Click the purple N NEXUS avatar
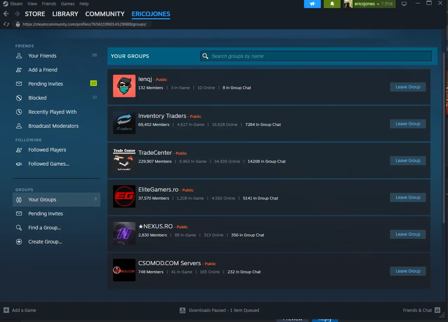 click(124, 233)
